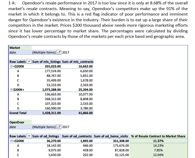Select the Market label cell above the first table

[15, 48]
